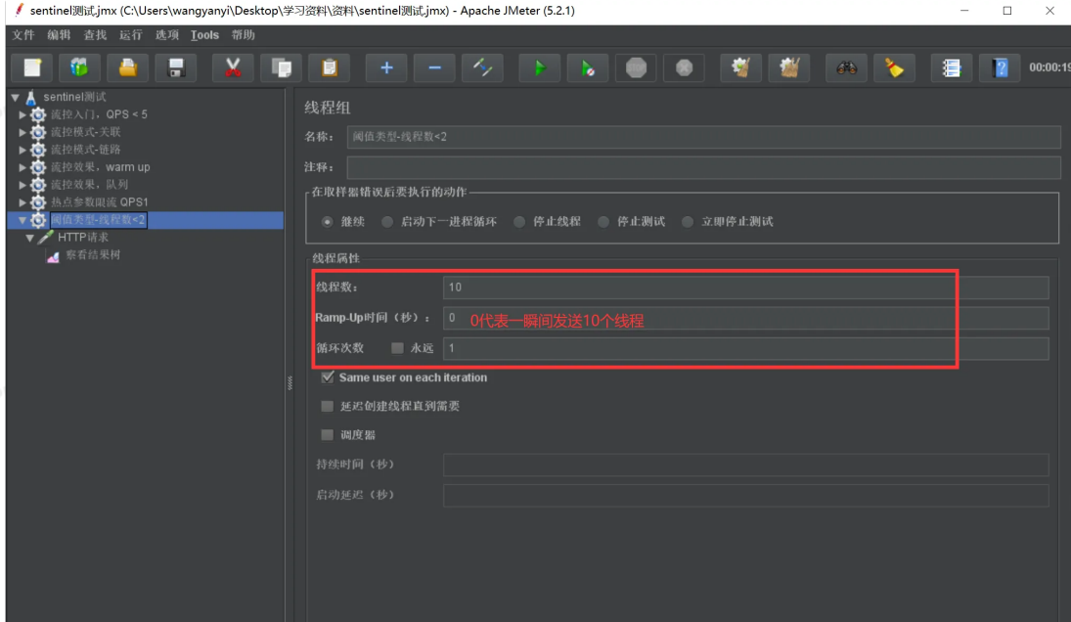
Task: Expand the 流控入门, QPS < 5 node
Action: pos(22,114)
